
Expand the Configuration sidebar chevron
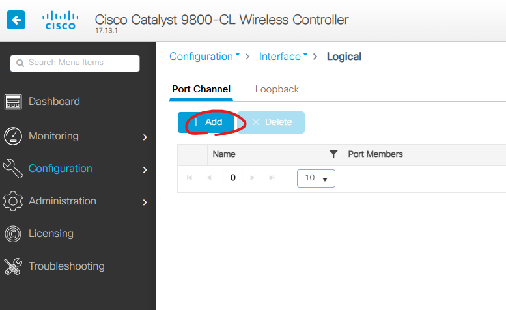pos(145,170)
